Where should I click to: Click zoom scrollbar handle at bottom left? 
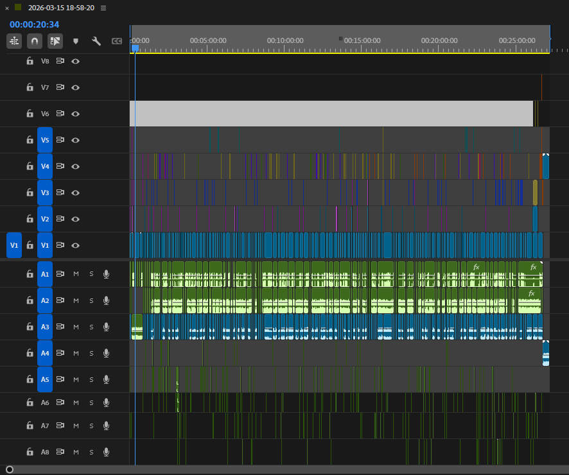click(10, 470)
